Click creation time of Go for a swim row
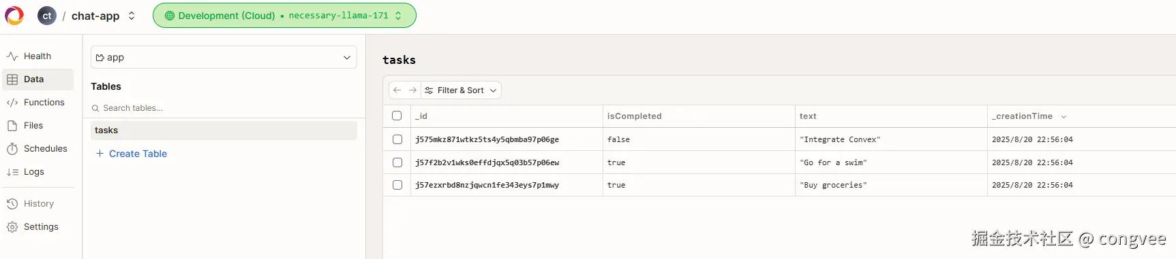The height and width of the screenshot is (259, 1176). click(x=1081, y=162)
